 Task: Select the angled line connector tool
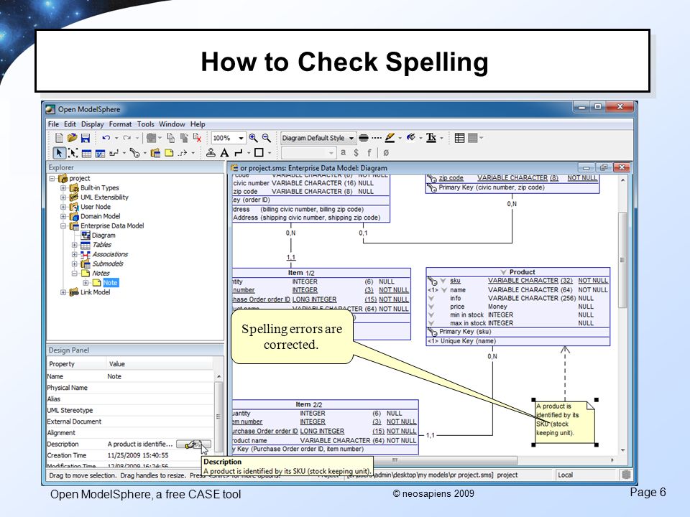point(239,153)
